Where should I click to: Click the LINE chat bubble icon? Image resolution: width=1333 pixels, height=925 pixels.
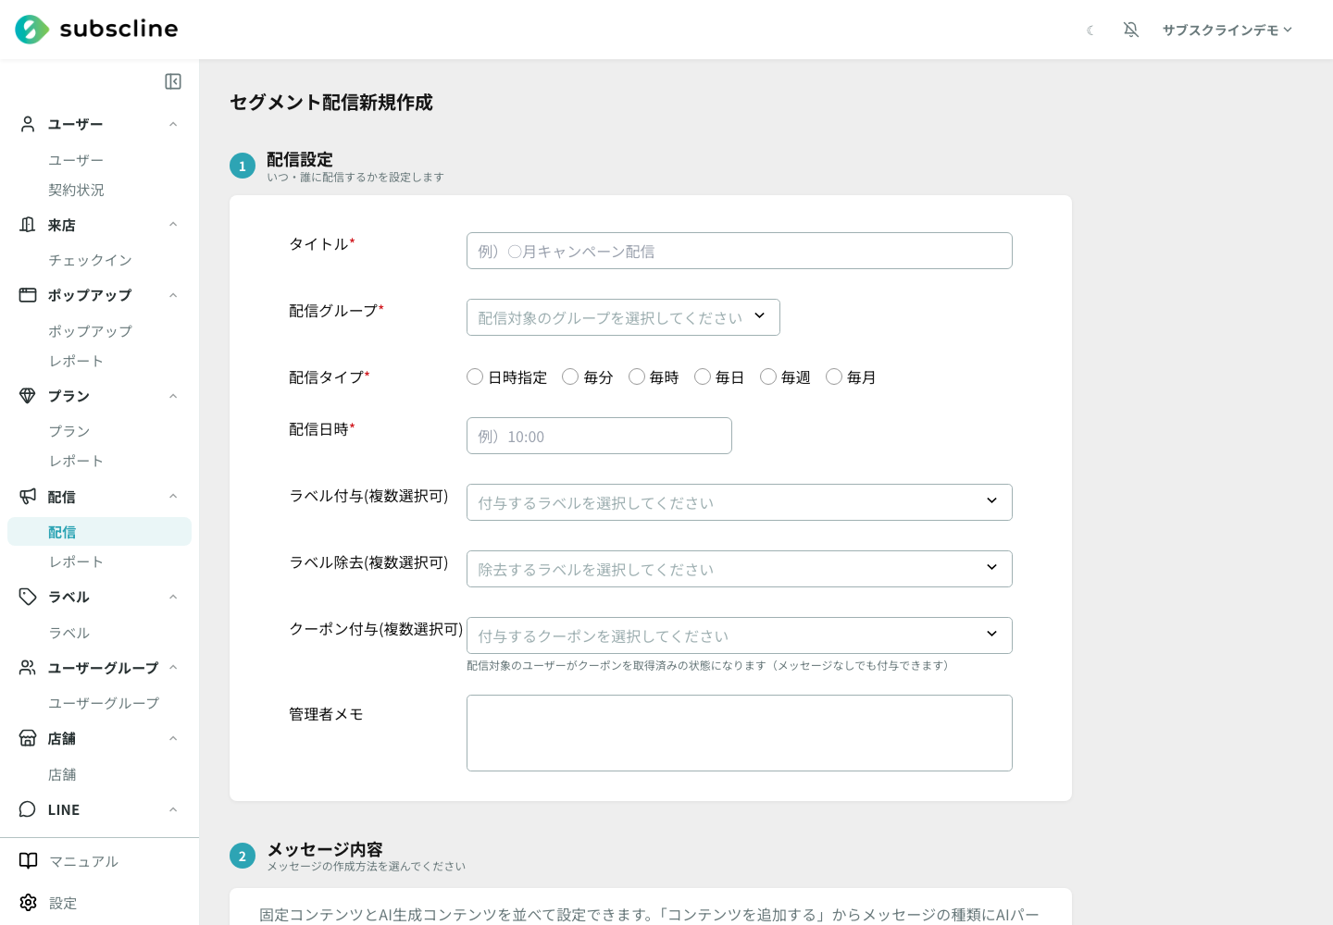click(x=28, y=809)
